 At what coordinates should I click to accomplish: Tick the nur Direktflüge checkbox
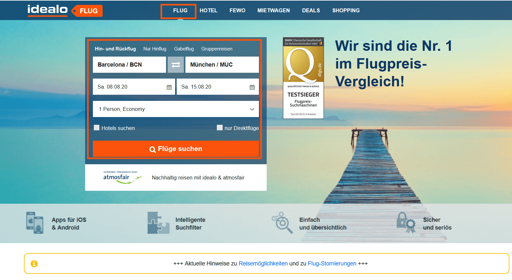pyautogui.click(x=220, y=128)
